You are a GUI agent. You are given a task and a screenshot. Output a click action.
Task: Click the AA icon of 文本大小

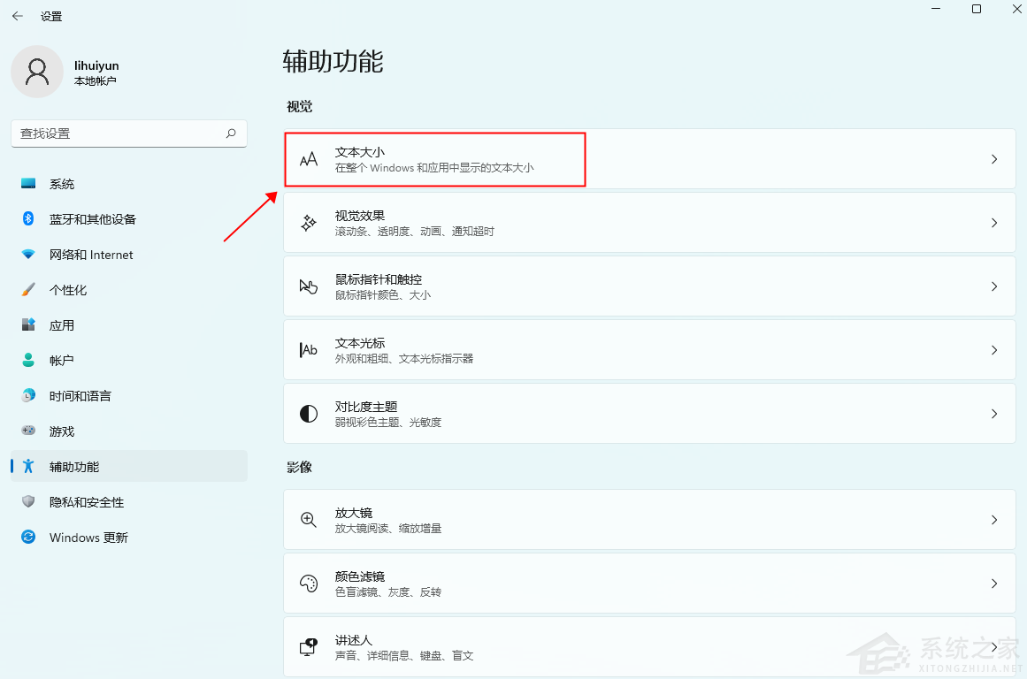click(x=309, y=159)
